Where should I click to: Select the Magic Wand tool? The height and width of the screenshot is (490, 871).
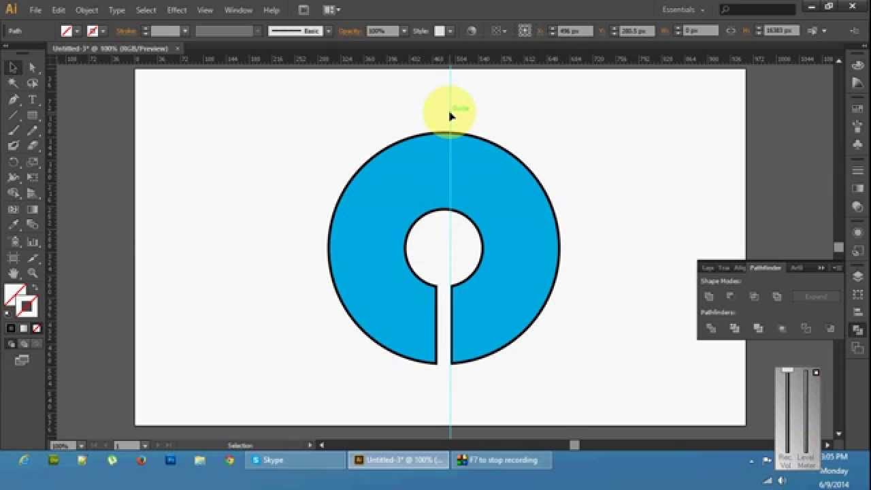[x=13, y=83]
